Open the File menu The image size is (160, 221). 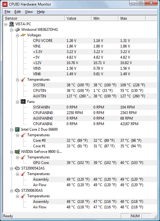coord(7,12)
